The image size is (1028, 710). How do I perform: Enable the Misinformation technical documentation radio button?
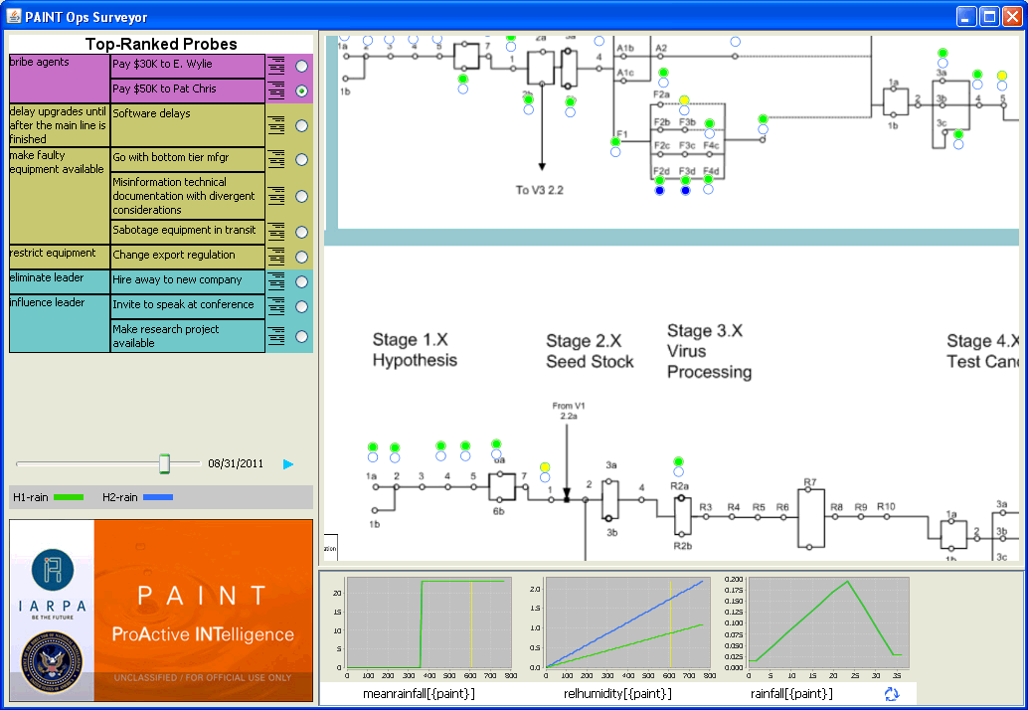tap(301, 196)
